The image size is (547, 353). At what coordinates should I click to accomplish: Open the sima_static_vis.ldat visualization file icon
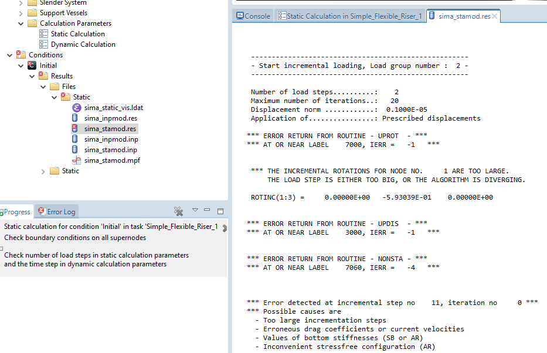pyautogui.click(x=75, y=108)
